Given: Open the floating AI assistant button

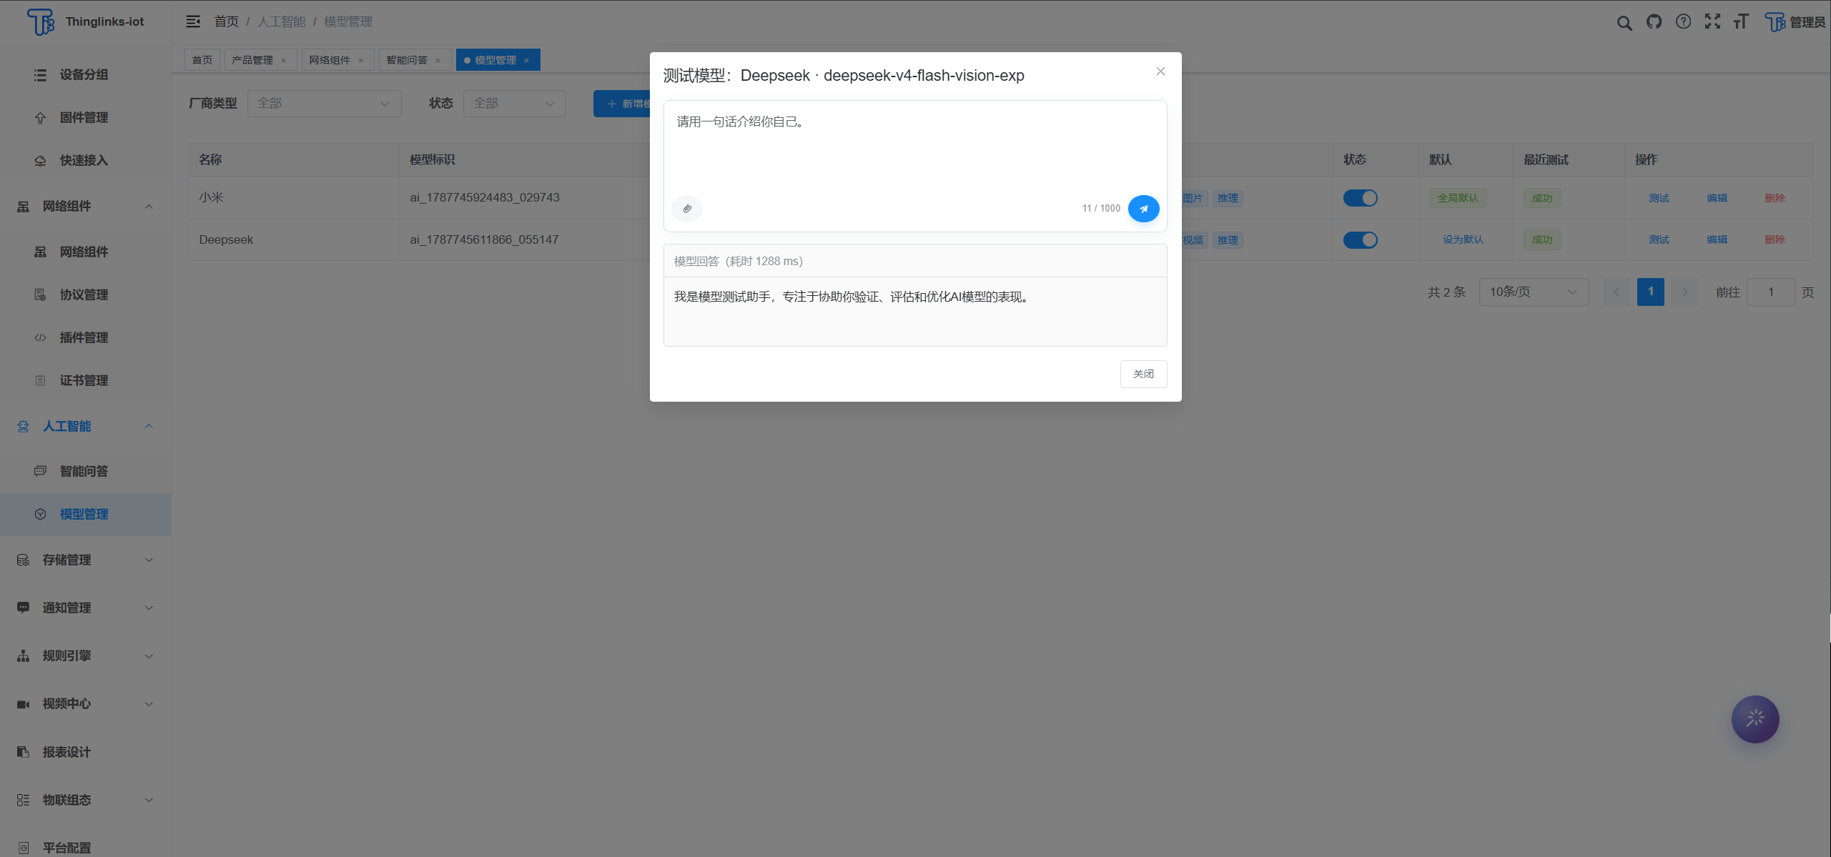Looking at the screenshot, I should 1755,719.
